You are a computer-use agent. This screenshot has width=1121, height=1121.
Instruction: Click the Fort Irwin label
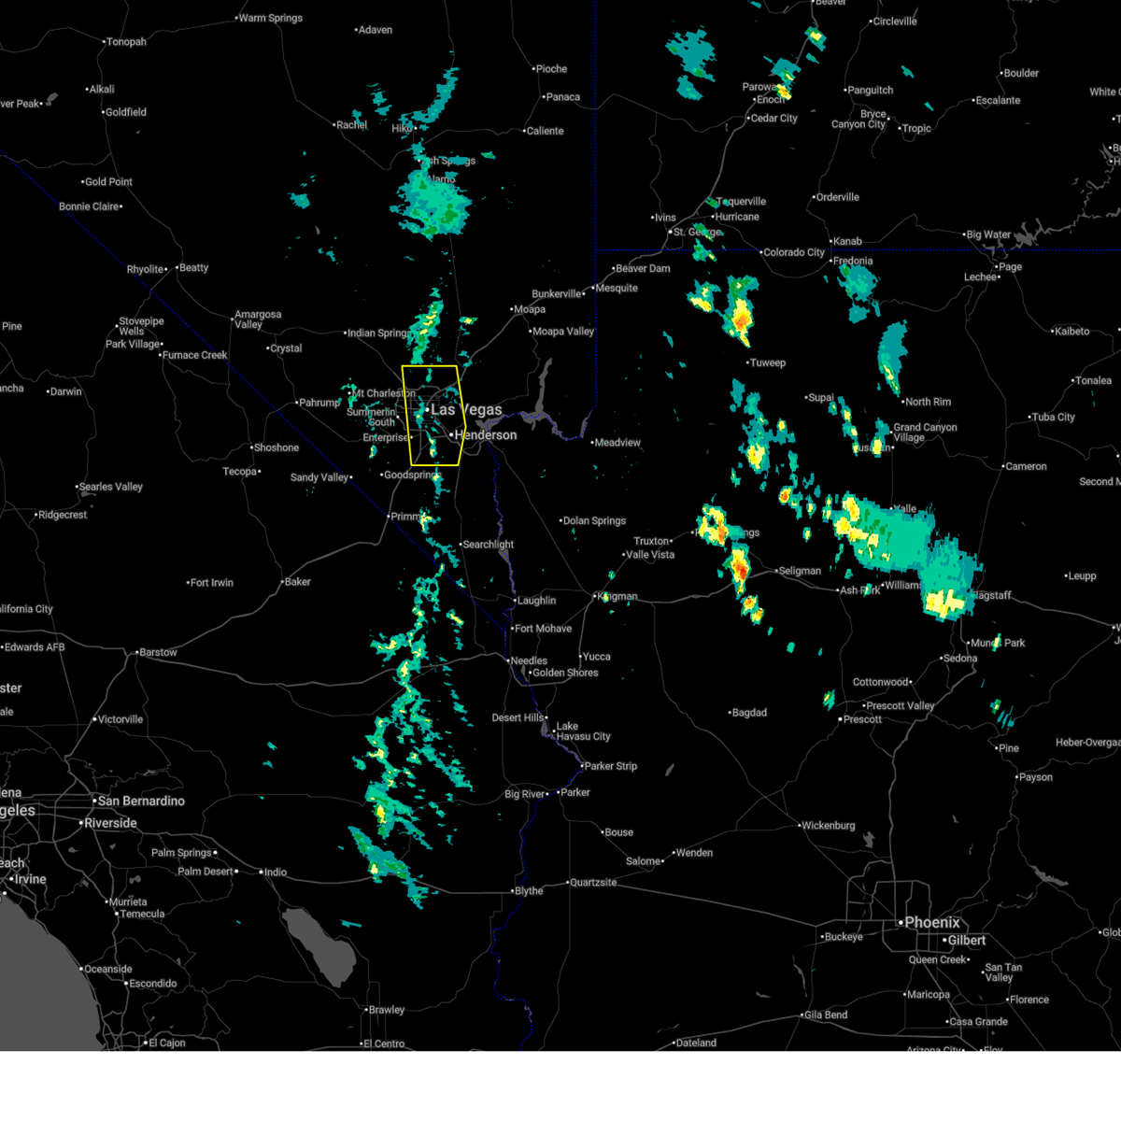pyautogui.click(x=212, y=583)
